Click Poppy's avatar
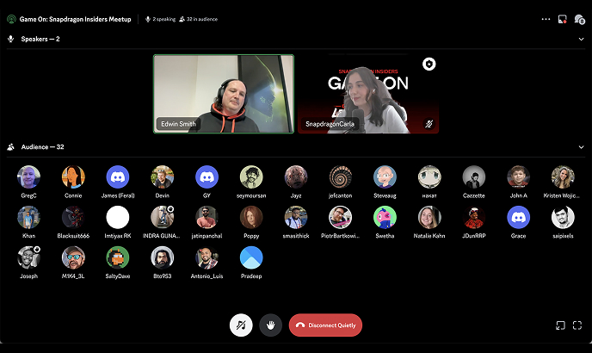The height and width of the screenshot is (353, 592). pyautogui.click(x=251, y=217)
